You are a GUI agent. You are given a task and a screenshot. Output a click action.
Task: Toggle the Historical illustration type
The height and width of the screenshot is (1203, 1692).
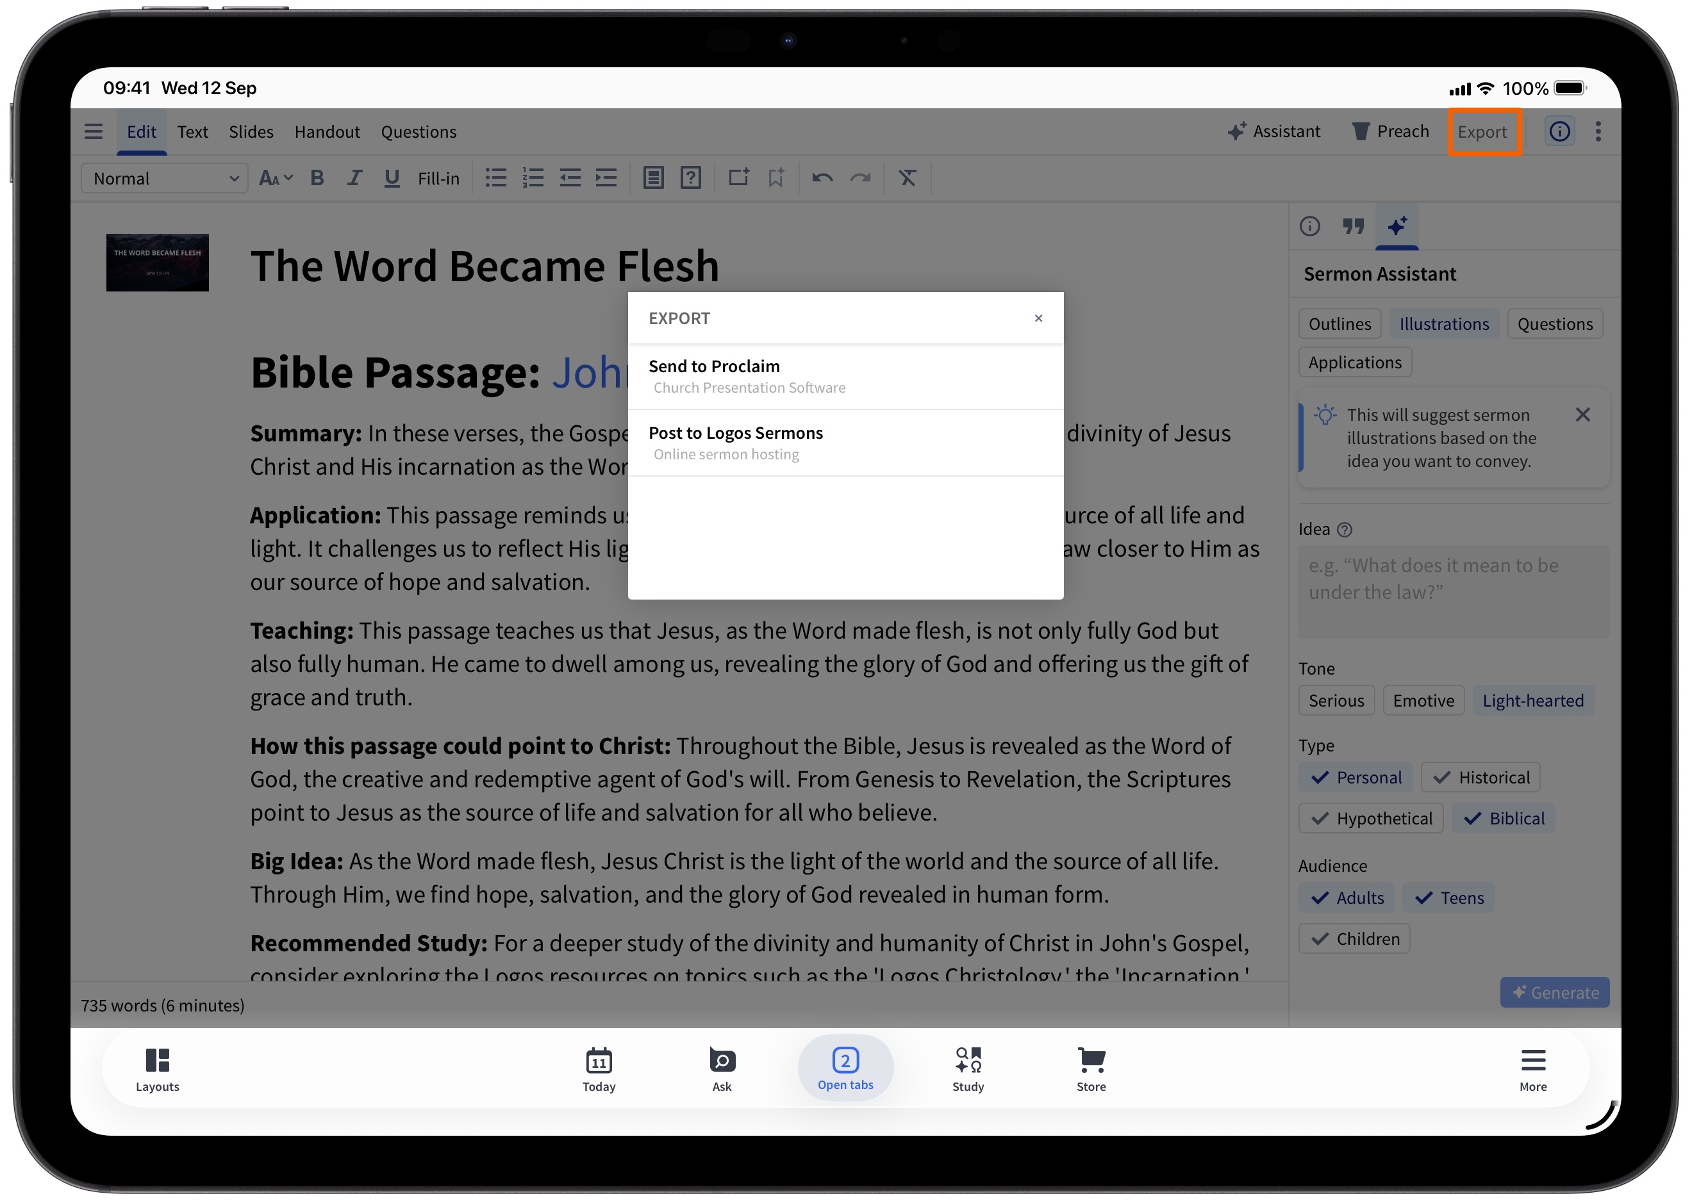[x=1480, y=777]
